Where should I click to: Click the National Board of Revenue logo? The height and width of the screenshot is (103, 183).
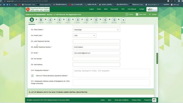pyautogui.click(x=37, y=9)
